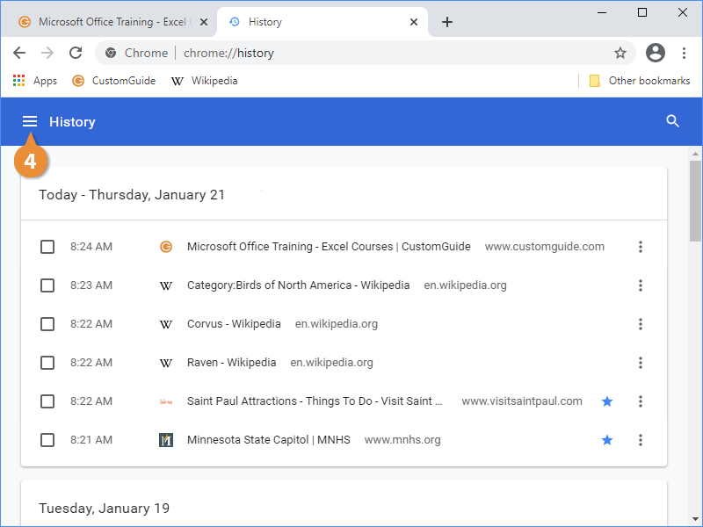This screenshot has width=703, height=527.
Task: Click the 8:24 AM timestamp
Action: click(91, 247)
